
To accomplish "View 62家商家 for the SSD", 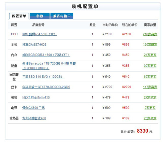I will tap(150, 77).
